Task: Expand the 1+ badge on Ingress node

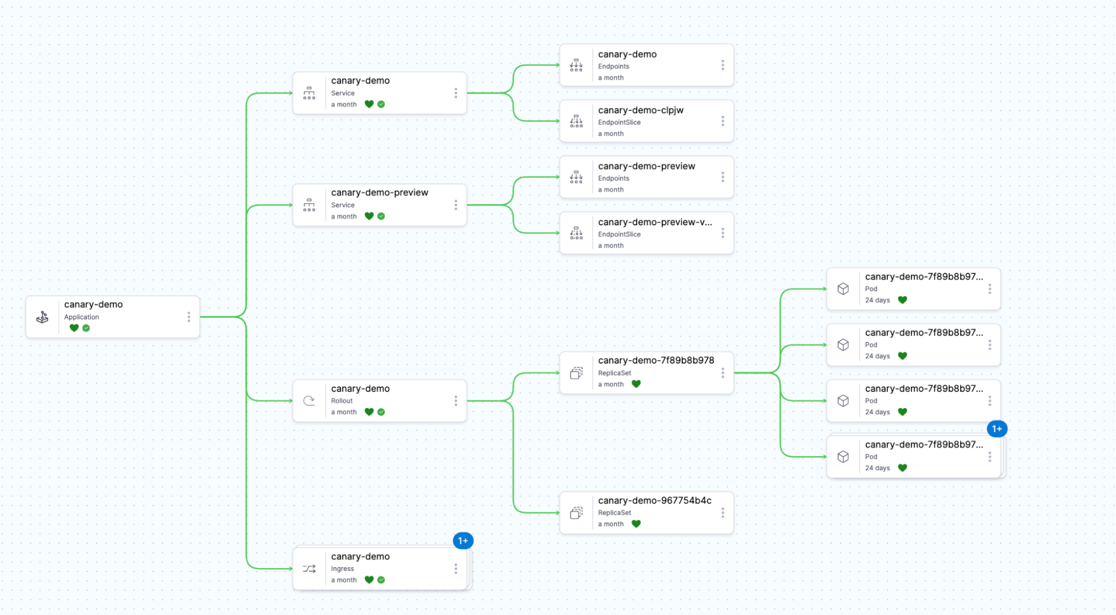Action: click(x=463, y=540)
